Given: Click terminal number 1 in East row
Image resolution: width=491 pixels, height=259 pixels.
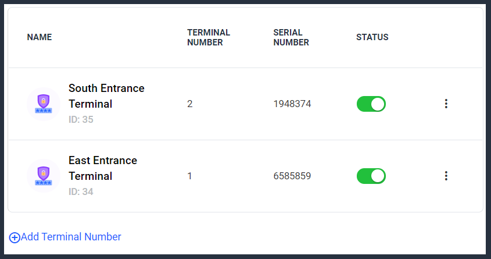Looking at the screenshot, I should 189,176.
